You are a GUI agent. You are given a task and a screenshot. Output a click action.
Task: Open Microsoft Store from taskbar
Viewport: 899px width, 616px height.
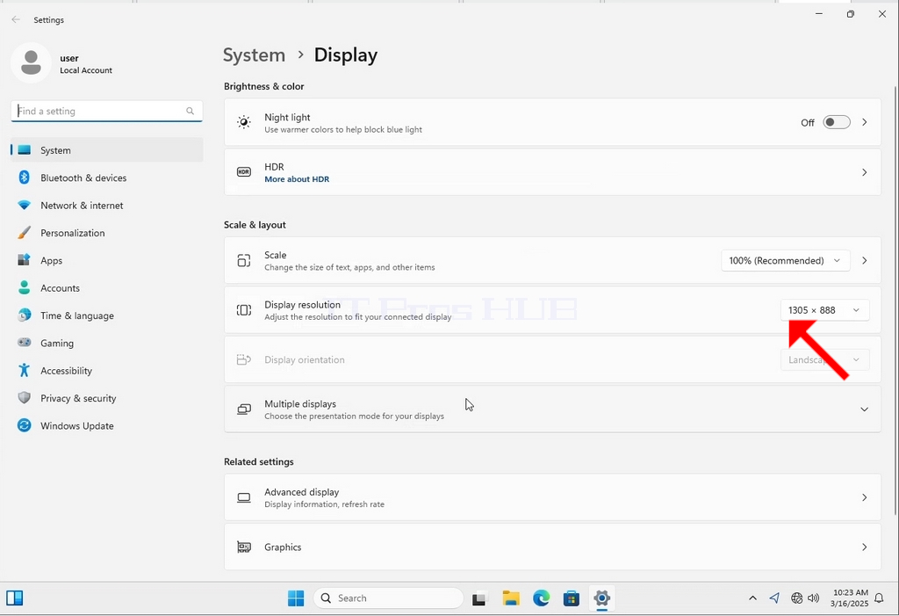pos(571,598)
